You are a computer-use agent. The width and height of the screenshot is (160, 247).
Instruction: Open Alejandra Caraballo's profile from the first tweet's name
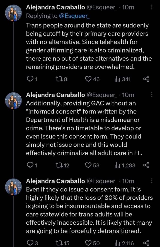pos(55,7)
